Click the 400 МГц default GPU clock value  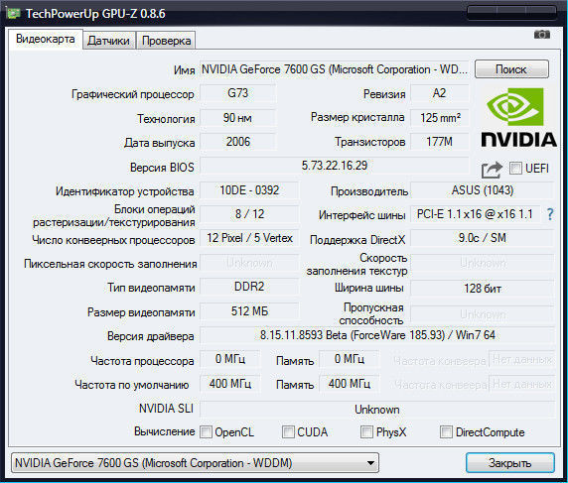coord(230,384)
